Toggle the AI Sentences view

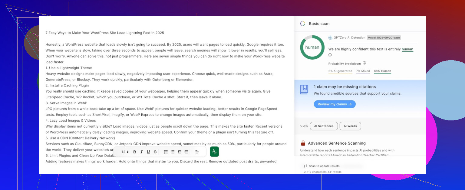pyautogui.click(x=324, y=126)
